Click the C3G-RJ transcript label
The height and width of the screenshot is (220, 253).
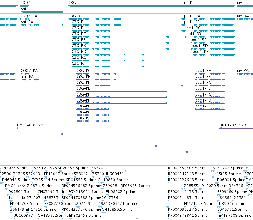click(78, 64)
